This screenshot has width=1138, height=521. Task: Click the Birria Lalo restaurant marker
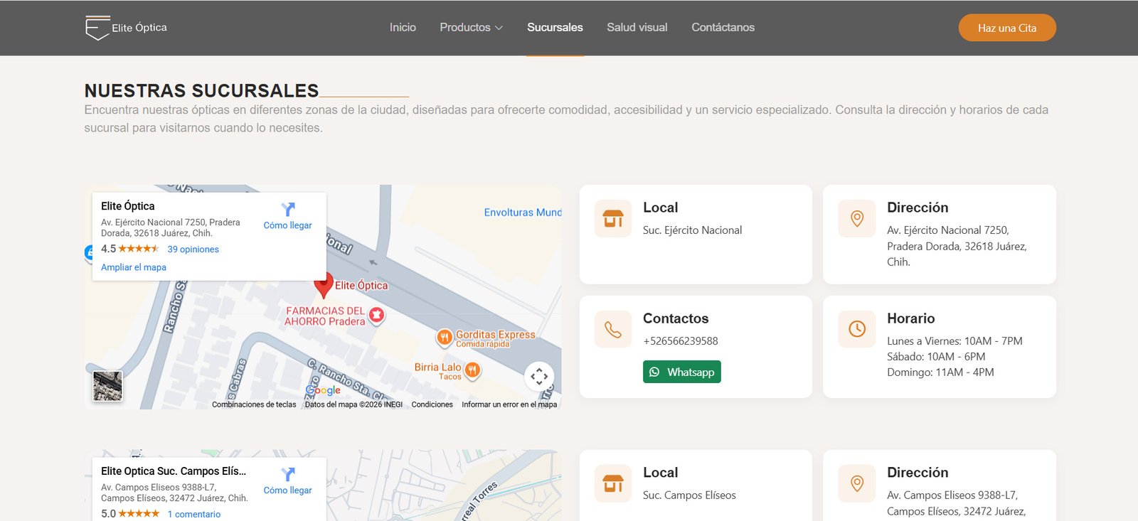(x=472, y=370)
